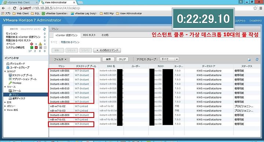
Task: Select machine row Instant-vdt-010
Action: coord(155,89)
